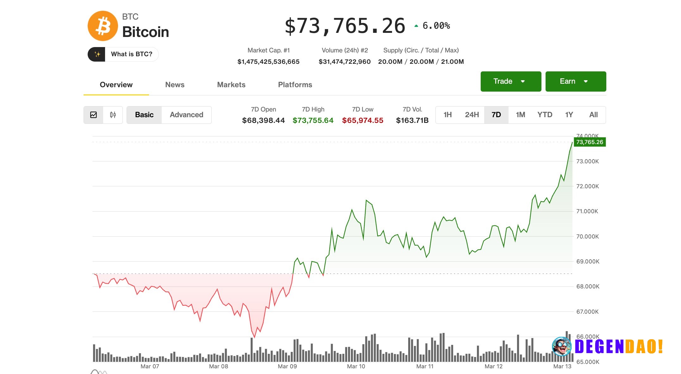Screen dimensions: 681x374
Task: Select the line chart icon
Action: [94, 115]
